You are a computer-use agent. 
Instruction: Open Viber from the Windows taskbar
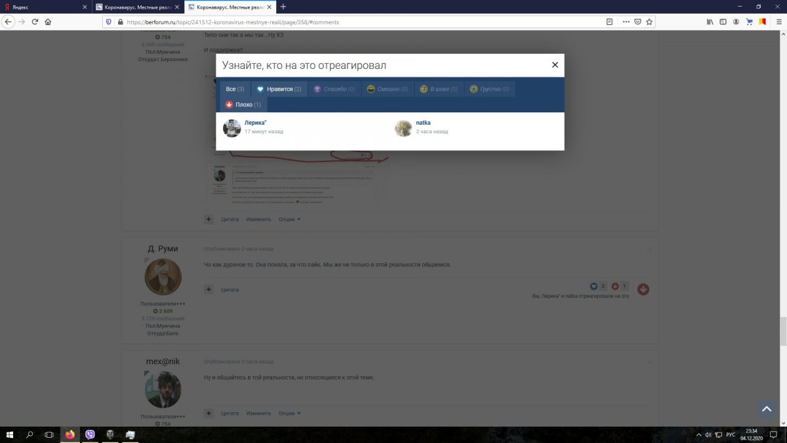tap(90, 434)
